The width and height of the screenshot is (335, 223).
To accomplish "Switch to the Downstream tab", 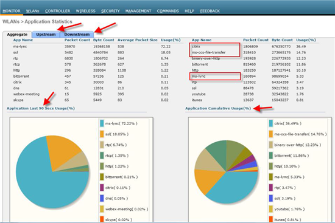I will pyautogui.click(x=77, y=34).
